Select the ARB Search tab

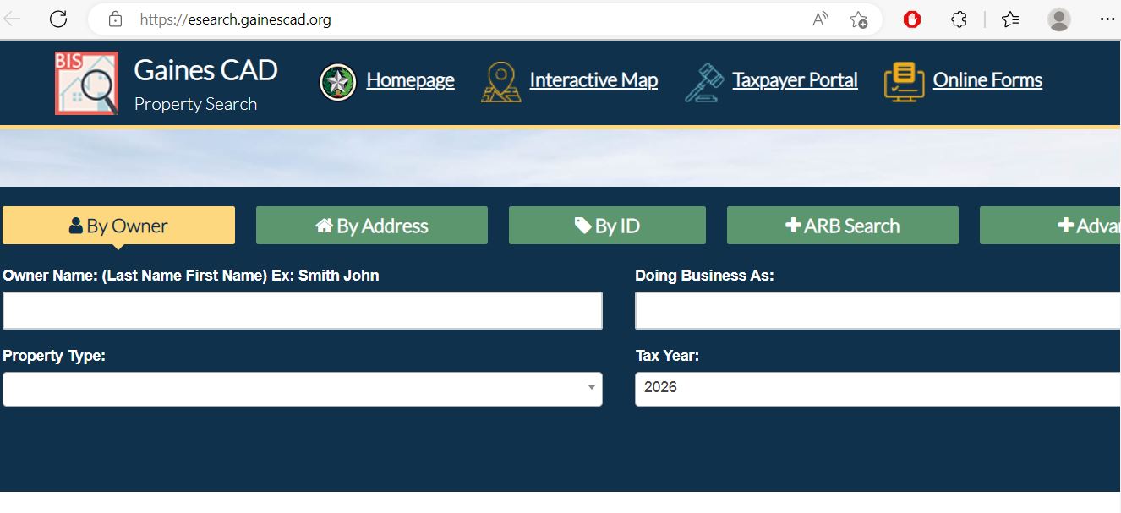[x=842, y=226]
